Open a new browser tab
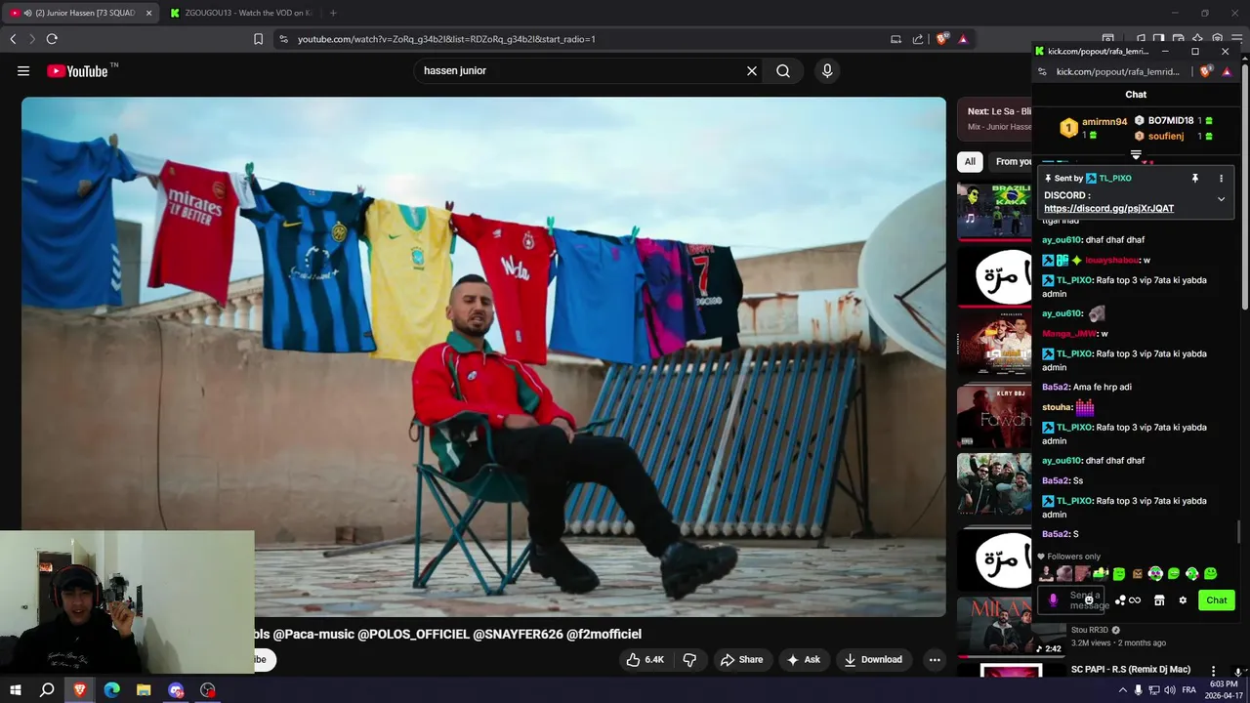The height and width of the screenshot is (703, 1250). pos(333,13)
